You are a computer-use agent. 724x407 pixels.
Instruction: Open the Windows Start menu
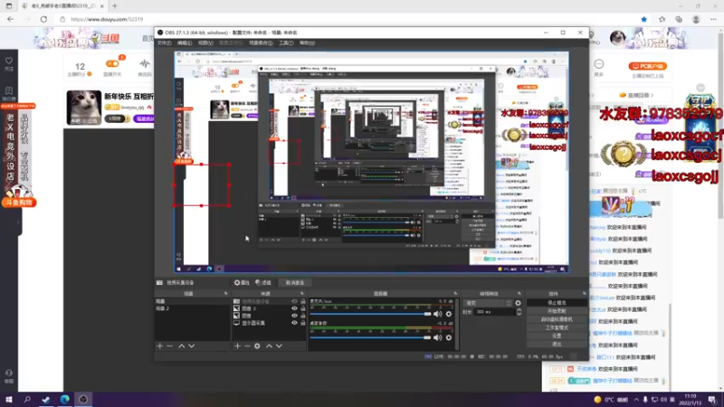(x=8, y=400)
